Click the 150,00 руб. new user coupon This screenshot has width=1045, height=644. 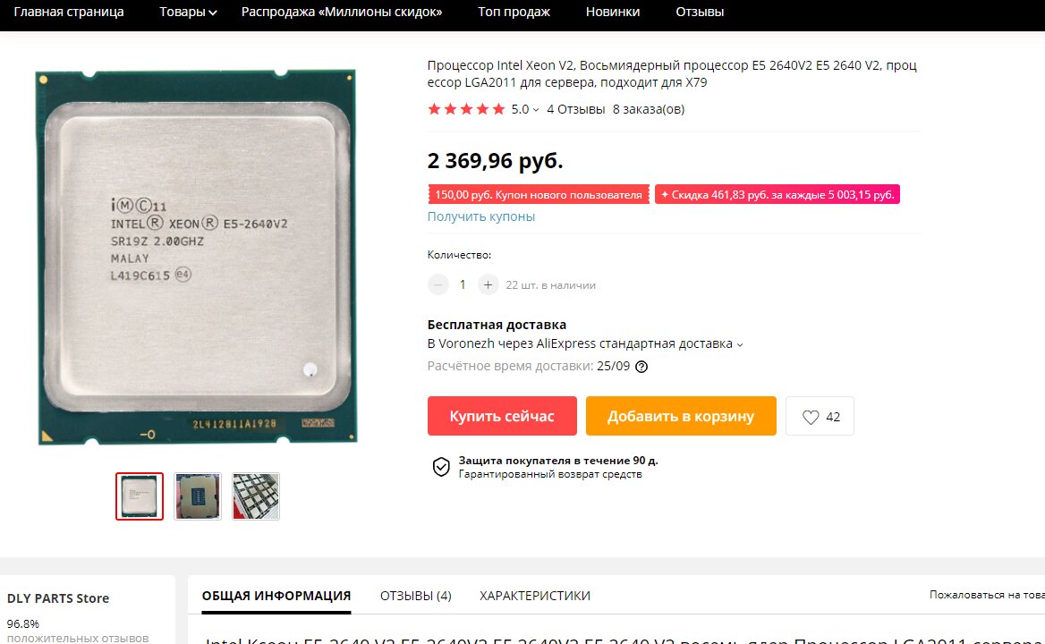coord(539,194)
